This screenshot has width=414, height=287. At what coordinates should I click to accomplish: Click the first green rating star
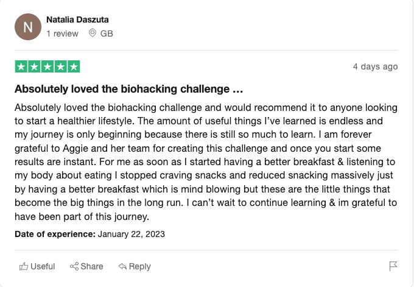coord(21,66)
